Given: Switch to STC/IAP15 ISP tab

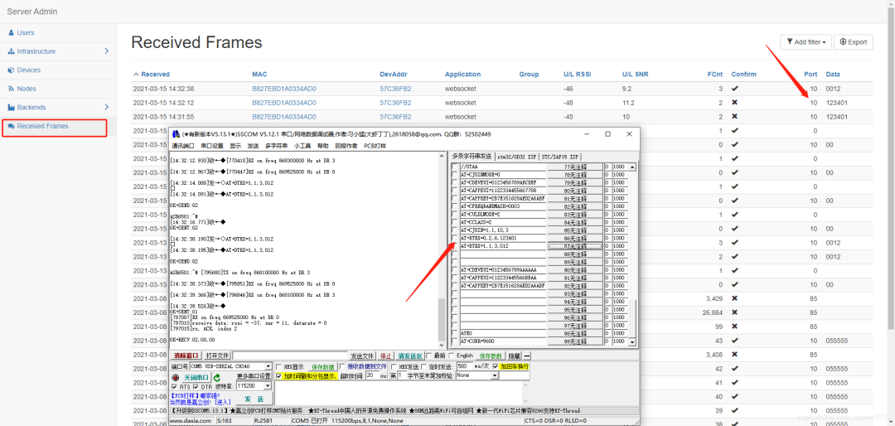Looking at the screenshot, I should pos(561,157).
